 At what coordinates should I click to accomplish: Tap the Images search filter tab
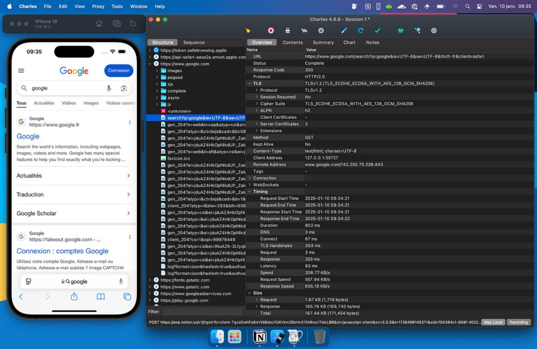91,103
